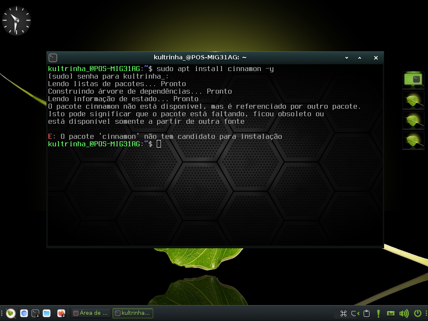Shade the terminal with down chevron
The width and height of the screenshot is (428, 321).
[x=346, y=58]
